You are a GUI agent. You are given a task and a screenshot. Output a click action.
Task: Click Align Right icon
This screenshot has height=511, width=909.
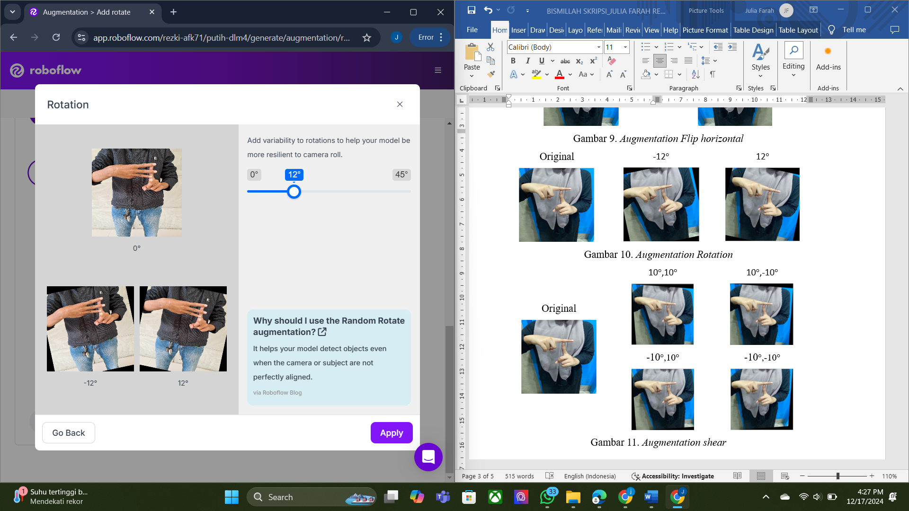[x=674, y=61]
